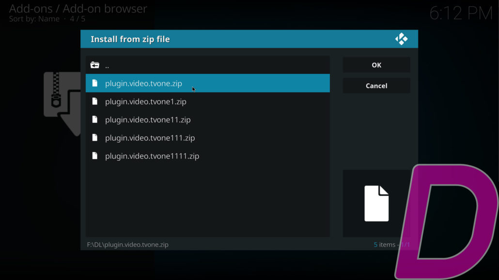The height and width of the screenshot is (280, 499).
Task: Click the zip install icon in background window
Action: point(62,103)
